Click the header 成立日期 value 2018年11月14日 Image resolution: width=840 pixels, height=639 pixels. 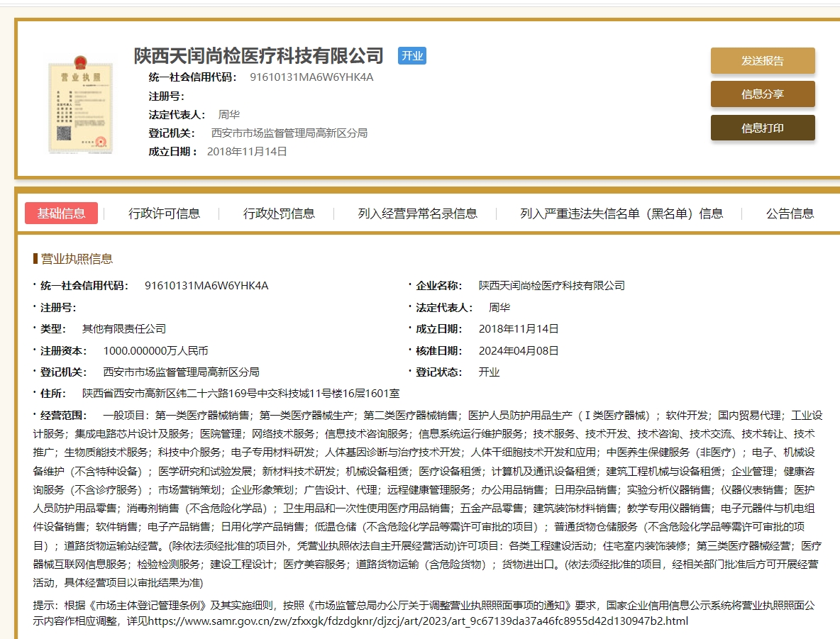tap(247, 152)
